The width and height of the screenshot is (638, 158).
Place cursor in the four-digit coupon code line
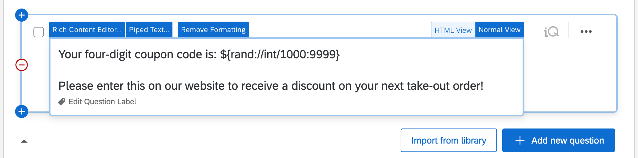coord(138,54)
